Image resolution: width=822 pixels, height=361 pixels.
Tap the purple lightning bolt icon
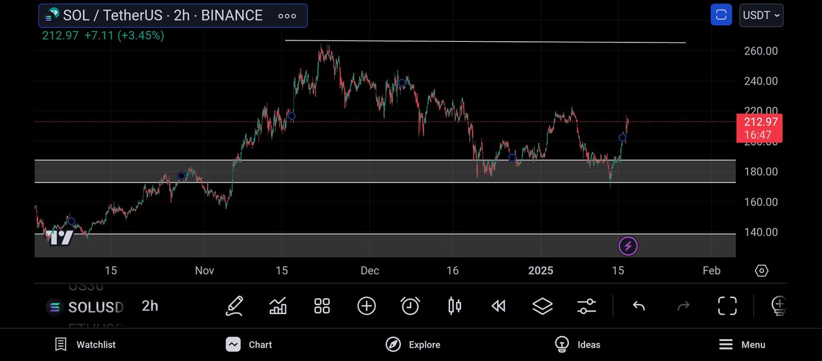point(628,245)
